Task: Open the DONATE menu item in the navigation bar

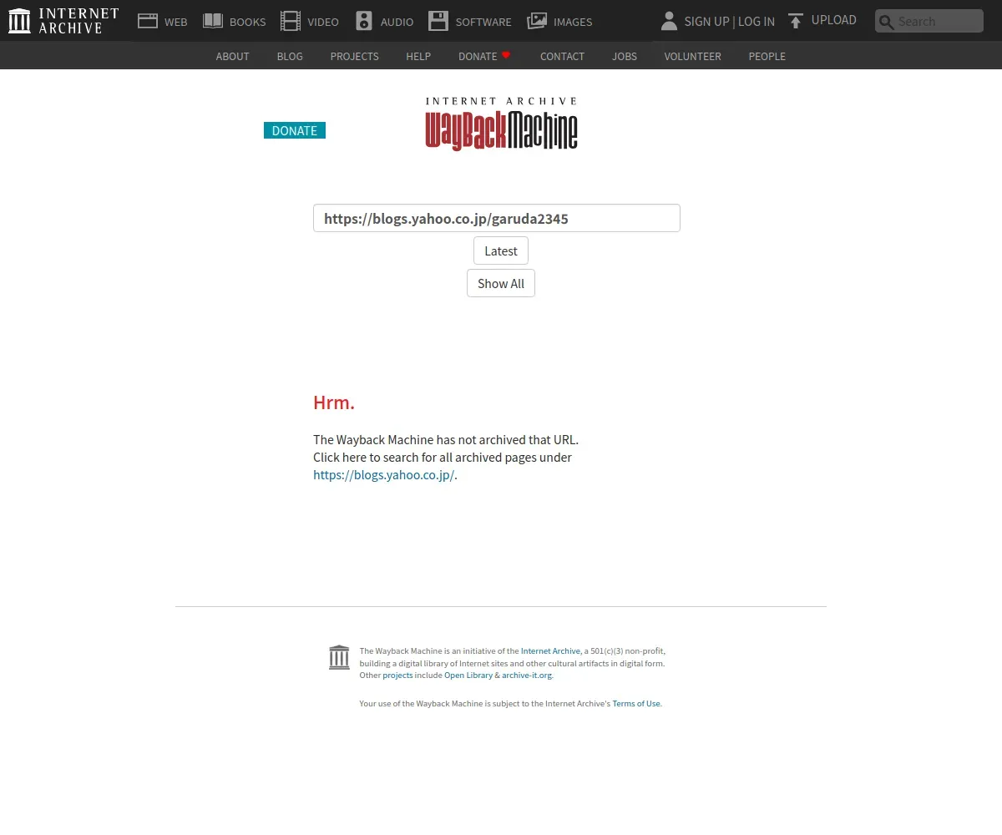Action: click(x=478, y=56)
